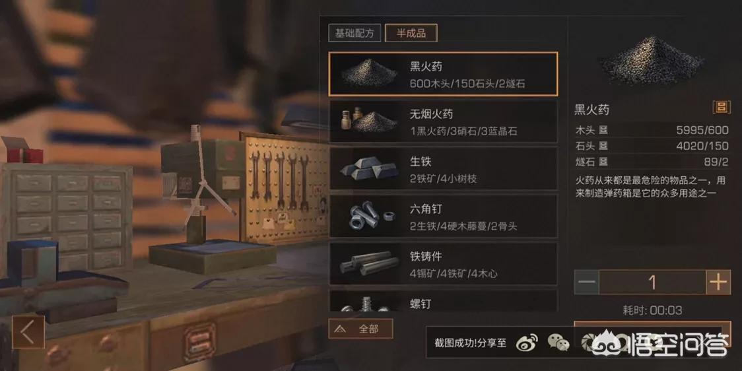Click the source icon next to 燧石
Screen dimensions: 742x371
pos(603,162)
